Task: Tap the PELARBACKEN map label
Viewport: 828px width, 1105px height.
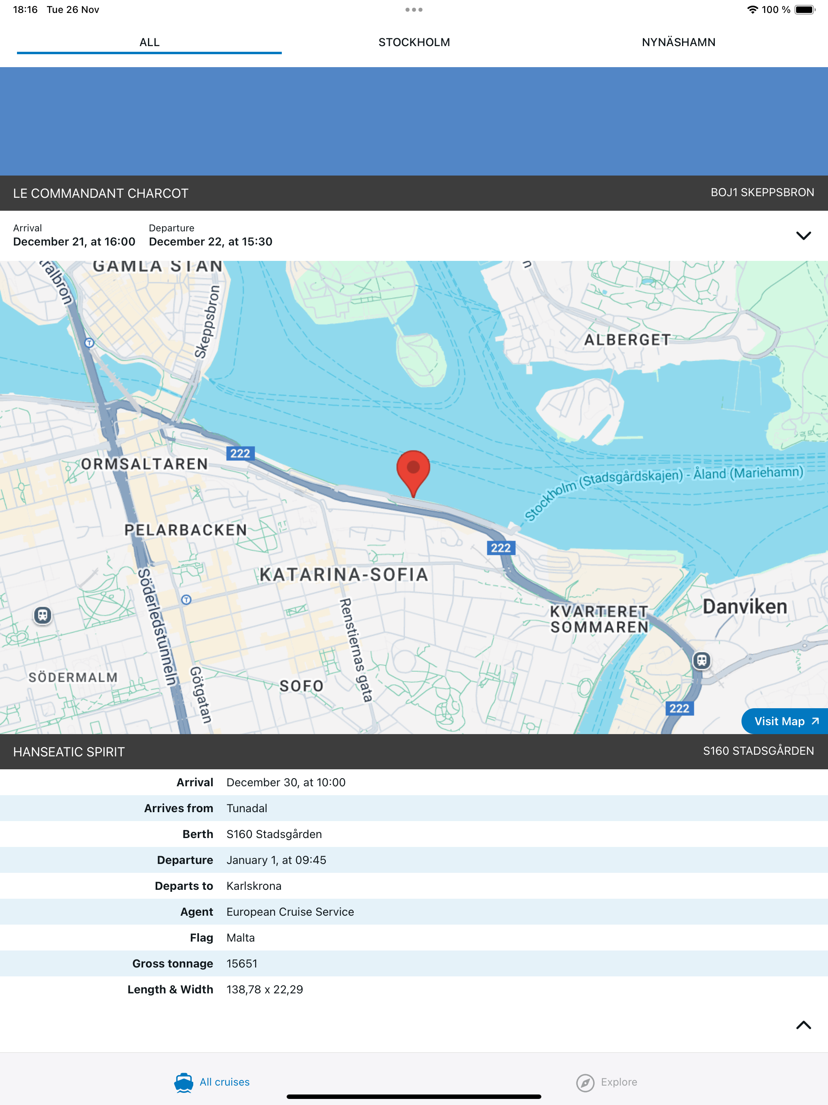Action: click(x=186, y=530)
